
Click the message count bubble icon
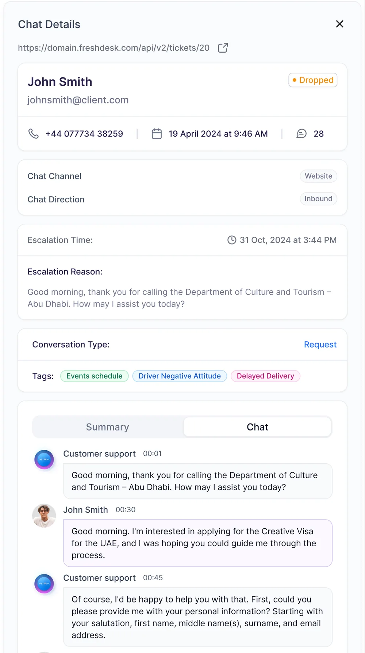point(301,134)
